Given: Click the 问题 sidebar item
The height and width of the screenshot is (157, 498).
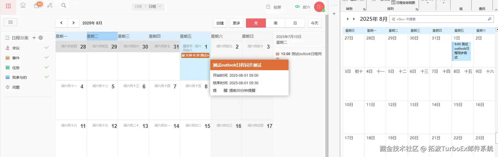Looking at the screenshot, I should click(16, 87).
